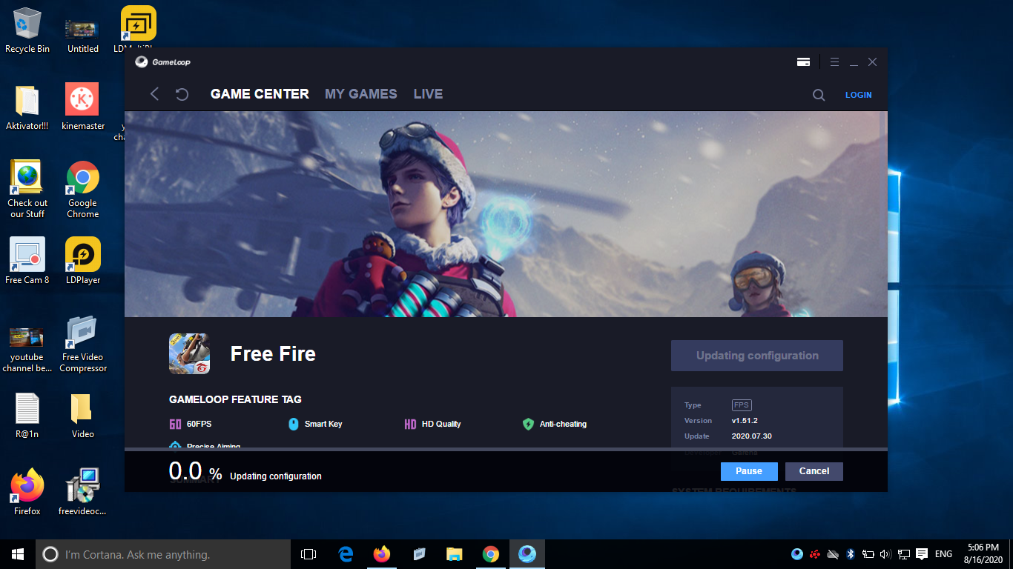
Task: Pause the Free Fire update
Action: [x=748, y=471]
